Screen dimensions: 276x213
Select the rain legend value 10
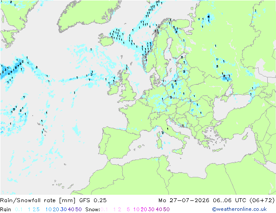coord(48,210)
